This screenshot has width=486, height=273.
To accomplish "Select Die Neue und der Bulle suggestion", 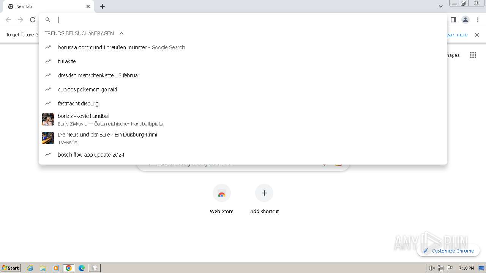I will tap(243, 138).
